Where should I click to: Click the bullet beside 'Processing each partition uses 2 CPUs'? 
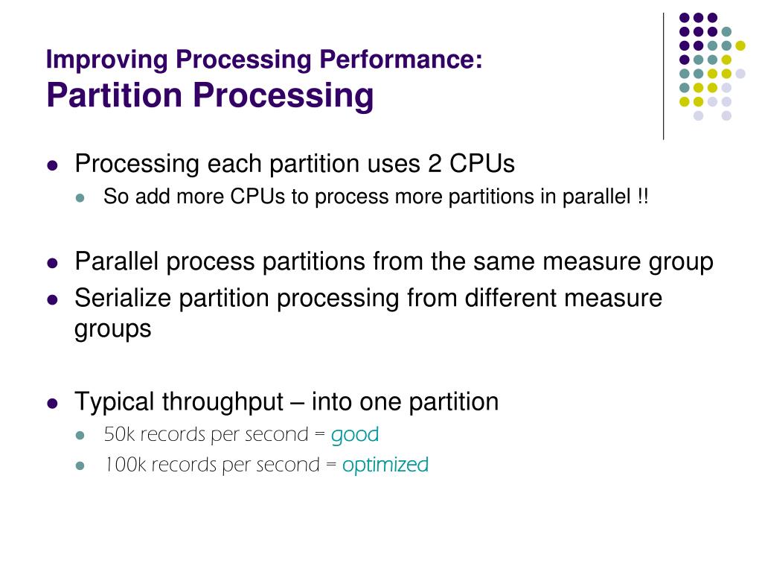point(52,166)
